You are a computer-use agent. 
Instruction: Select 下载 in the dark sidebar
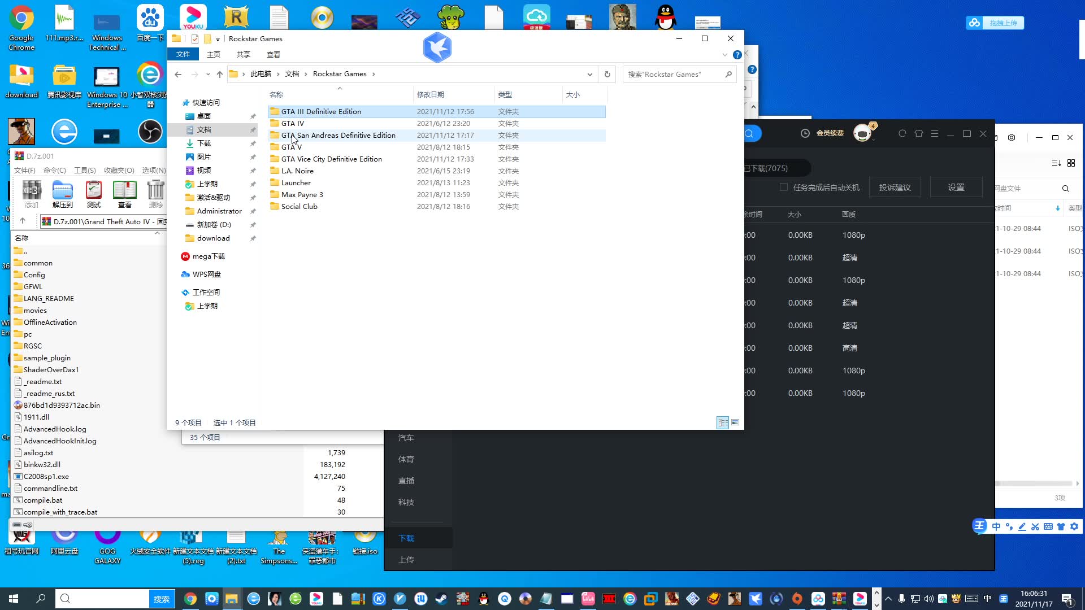pos(406,538)
